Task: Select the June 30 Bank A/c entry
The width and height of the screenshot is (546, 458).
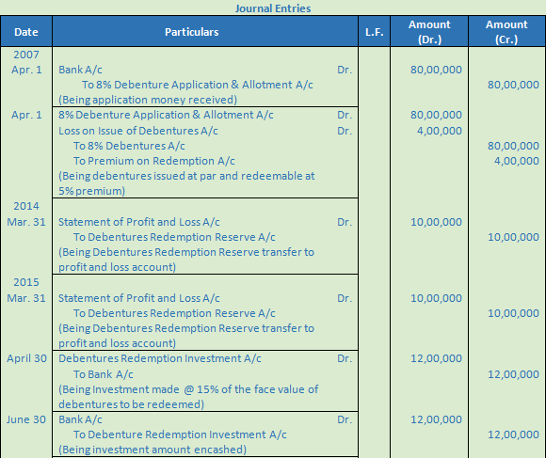Action: (80, 419)
